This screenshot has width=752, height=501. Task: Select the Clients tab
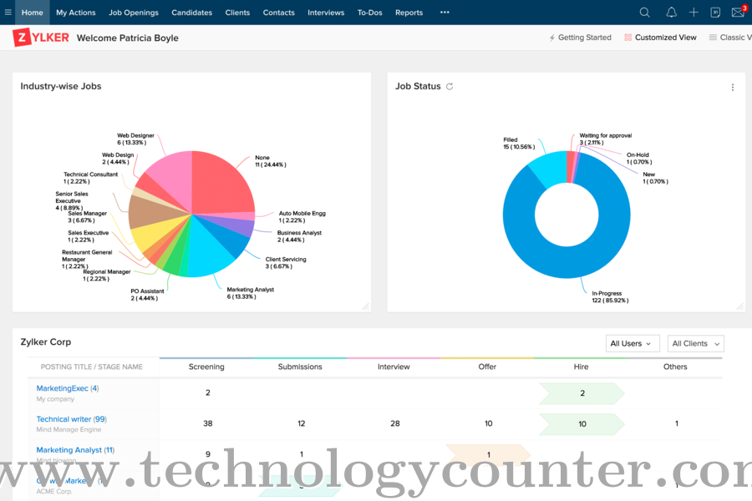tap(237, 13)
